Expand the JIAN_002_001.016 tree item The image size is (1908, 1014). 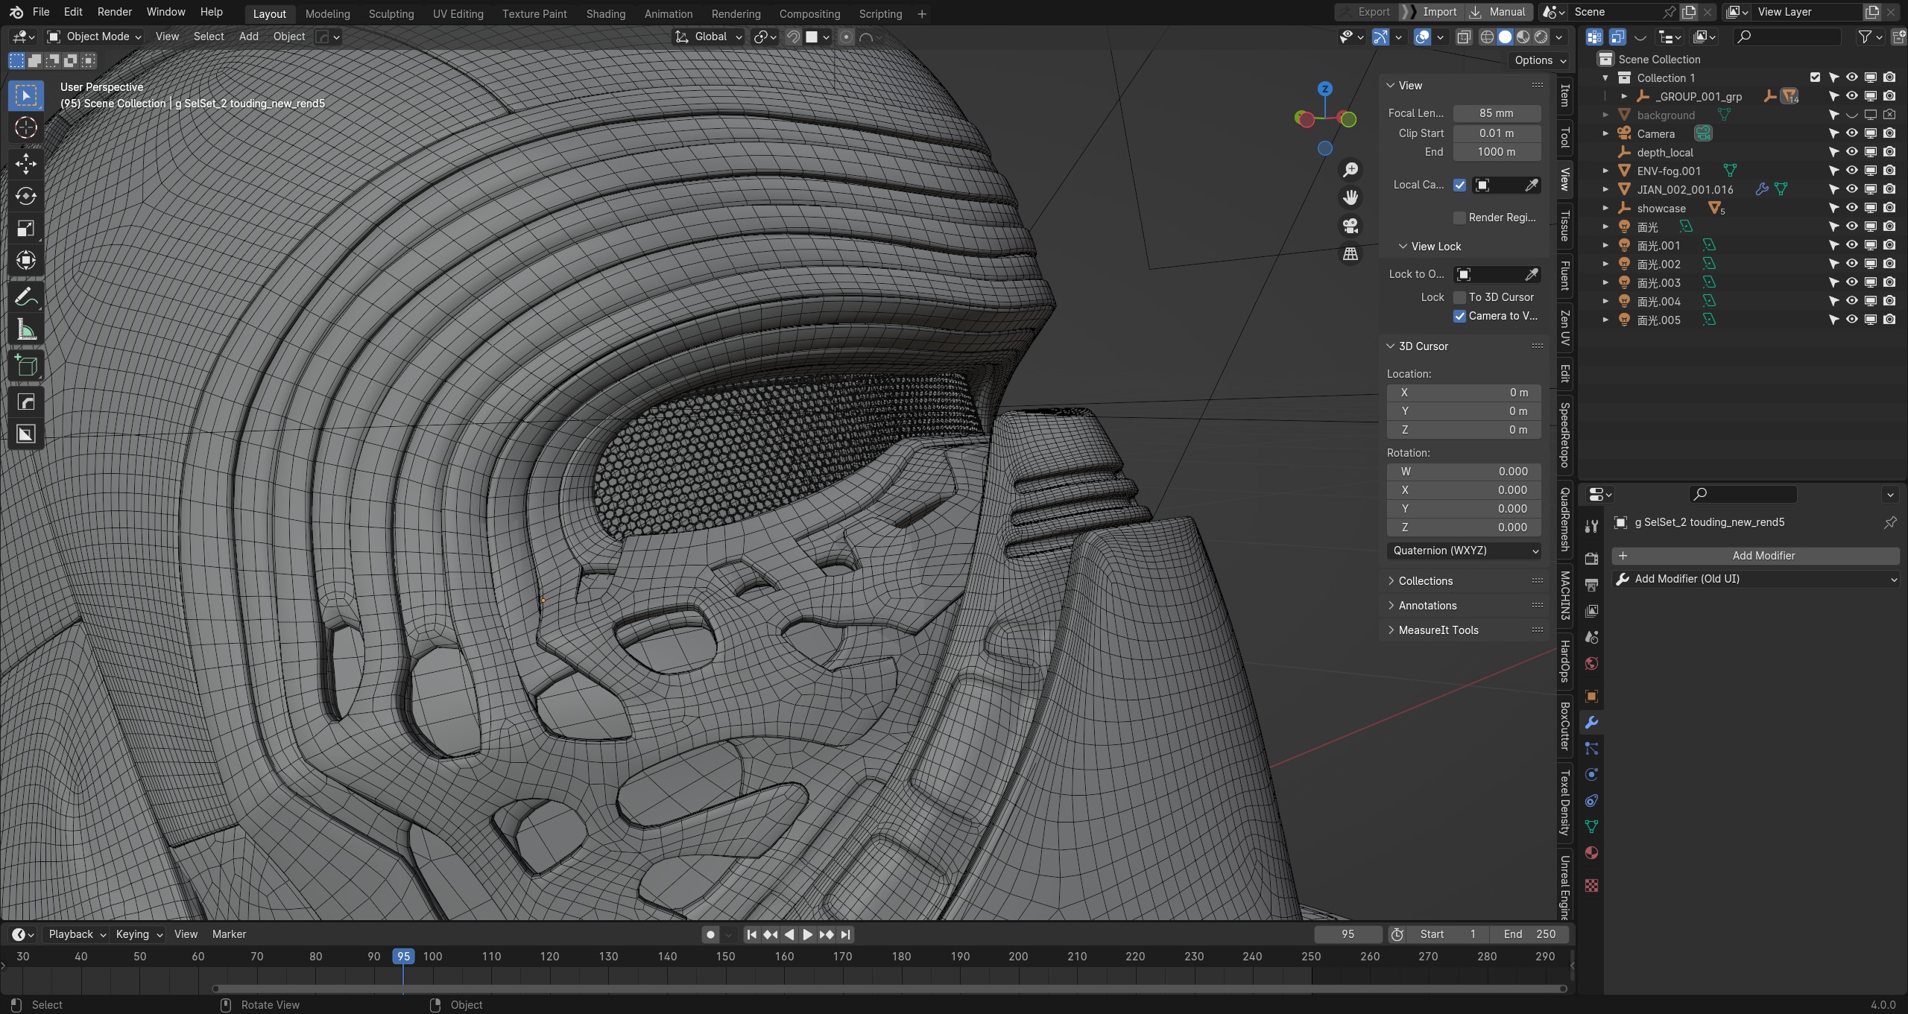(1605, 189)
